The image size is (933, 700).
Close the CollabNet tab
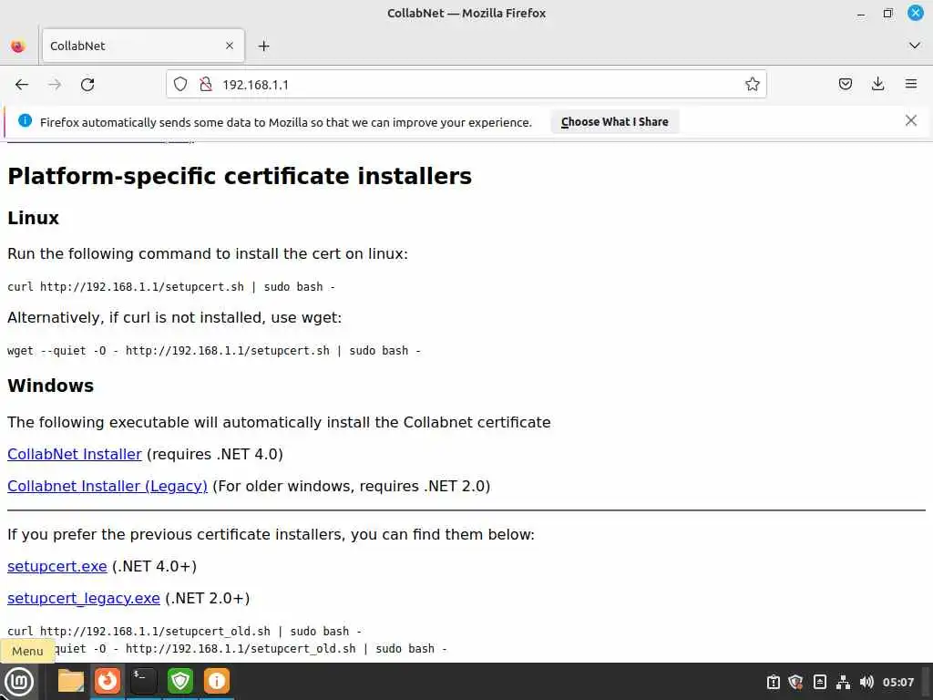(230, 46)
